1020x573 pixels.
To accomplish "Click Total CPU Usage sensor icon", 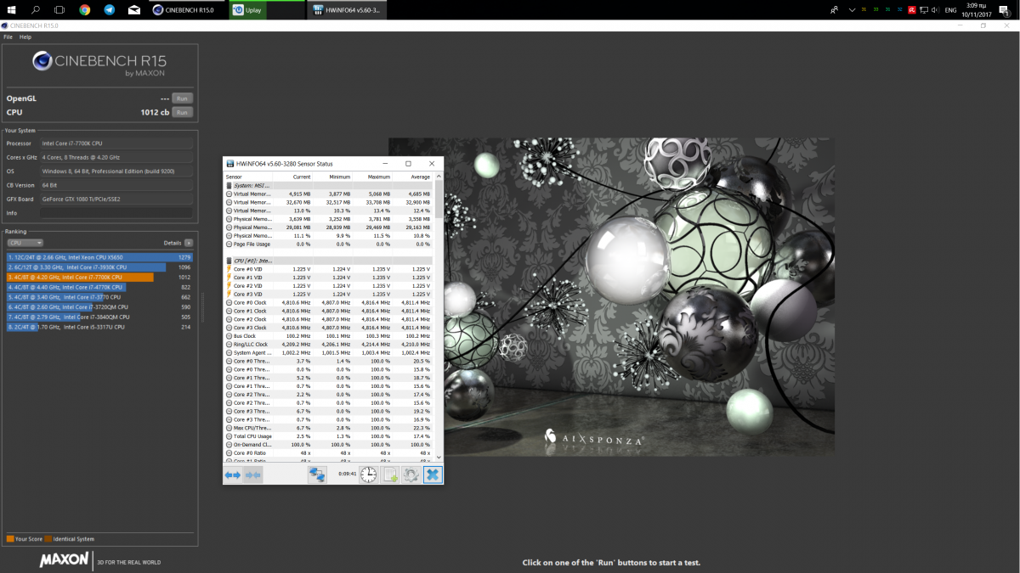I will [229, 435].
